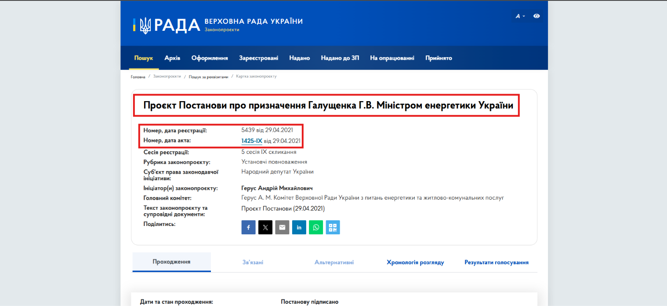667x306 pixels.
Task: Toggle the accessibility eye icon
Action: (x=536, y=16)
